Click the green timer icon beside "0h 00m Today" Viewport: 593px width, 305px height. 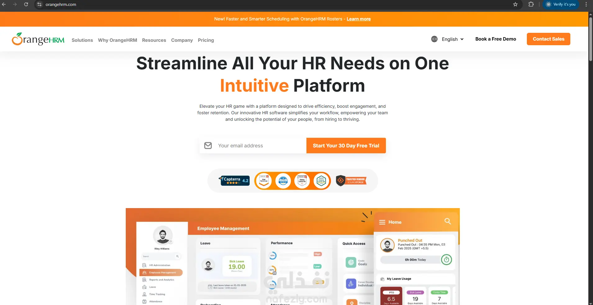click(446, 260)
